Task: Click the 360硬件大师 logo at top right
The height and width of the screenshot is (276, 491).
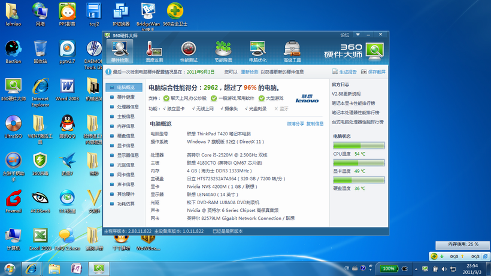Action: [x=354, y=51]
